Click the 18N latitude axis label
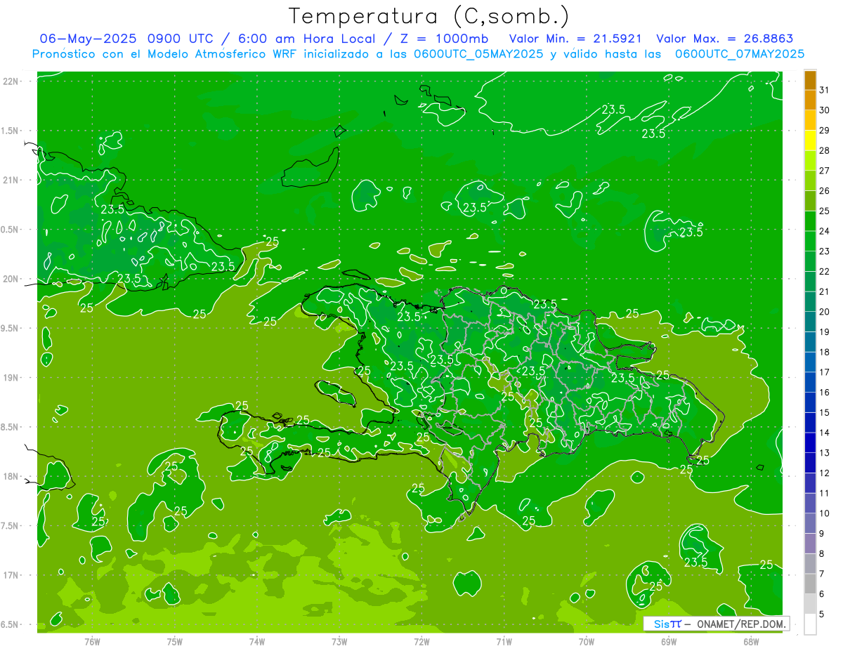Image resolution: width=843 pixels, height=651 pixels. coord(11,477)
